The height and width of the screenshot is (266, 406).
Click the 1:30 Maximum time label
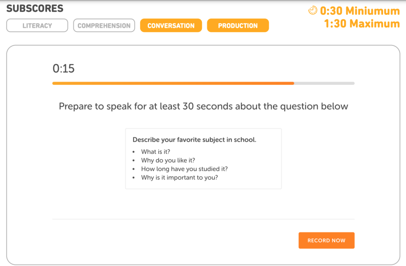[x=362, y=24]
